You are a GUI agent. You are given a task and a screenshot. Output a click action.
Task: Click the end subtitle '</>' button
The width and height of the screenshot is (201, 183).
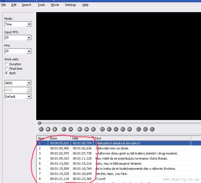(129, 129)
